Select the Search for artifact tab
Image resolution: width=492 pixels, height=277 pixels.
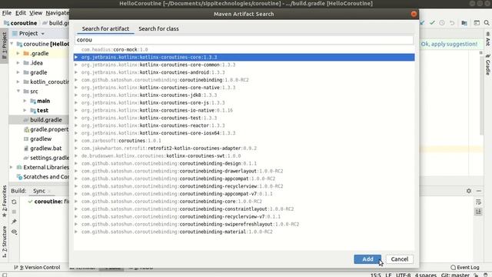(105, 28)
